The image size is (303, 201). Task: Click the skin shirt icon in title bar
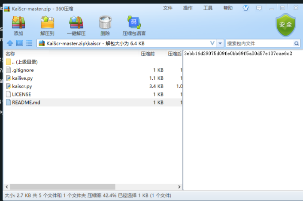[x=245, y=8]
